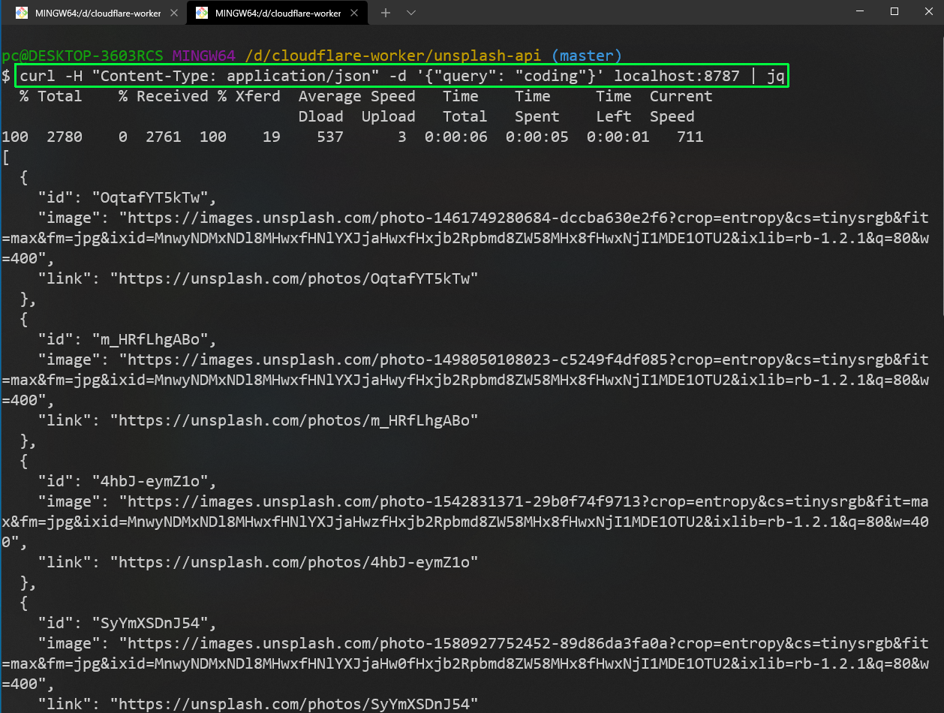Close the terminal window
Image resolution: width=944 pixels, height=713 pixels.
(927, 11)
